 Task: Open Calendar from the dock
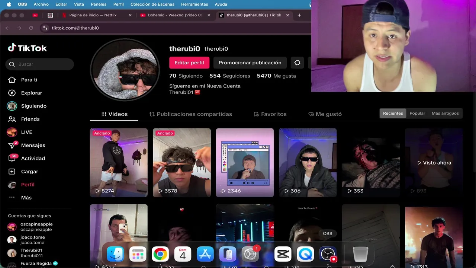coord(183,254)
